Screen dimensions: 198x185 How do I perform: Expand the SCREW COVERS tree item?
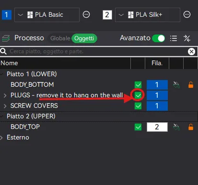(x=5, y=106)
